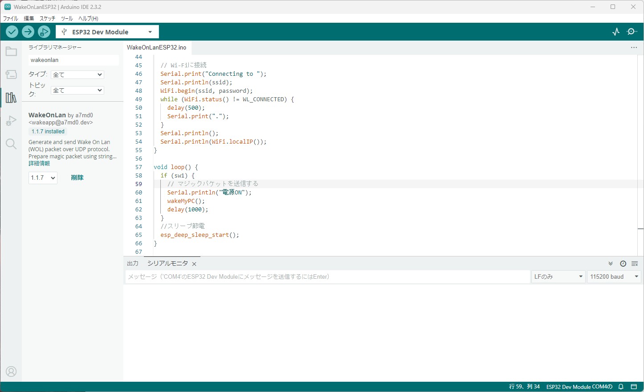
Task: Click the 行 59、列 34 cursor position
Action: pos(524,387)
